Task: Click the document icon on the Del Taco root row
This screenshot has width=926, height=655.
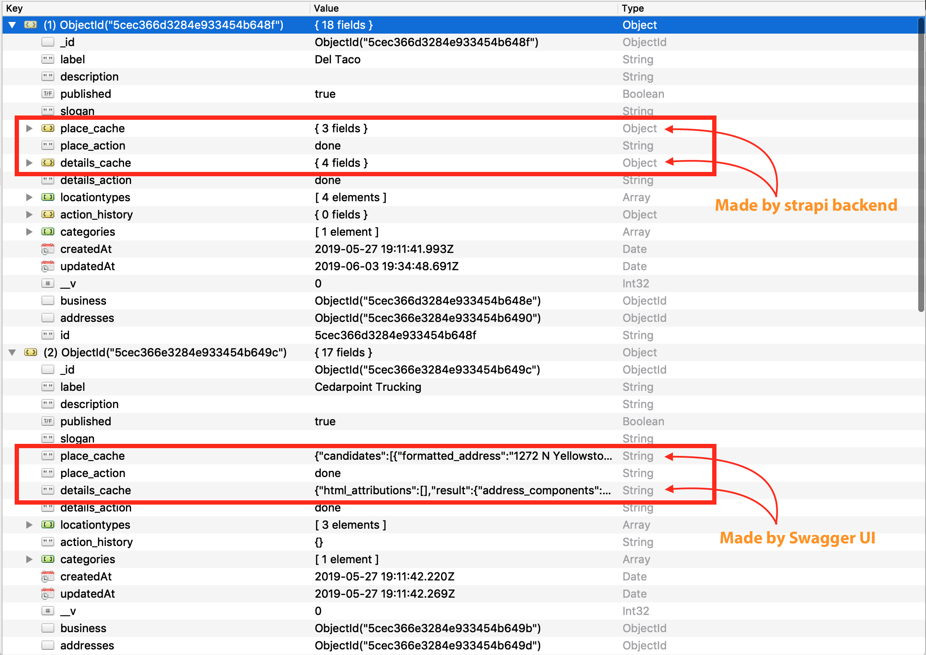Action: click(x=30, y=25)
